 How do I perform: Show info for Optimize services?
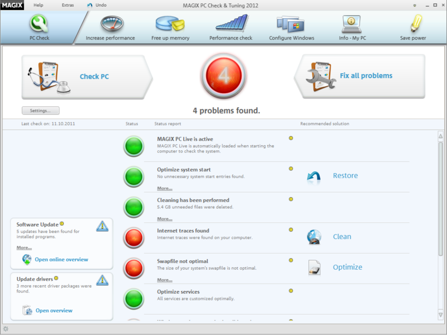pyautogui.click(x=291, y=291)
